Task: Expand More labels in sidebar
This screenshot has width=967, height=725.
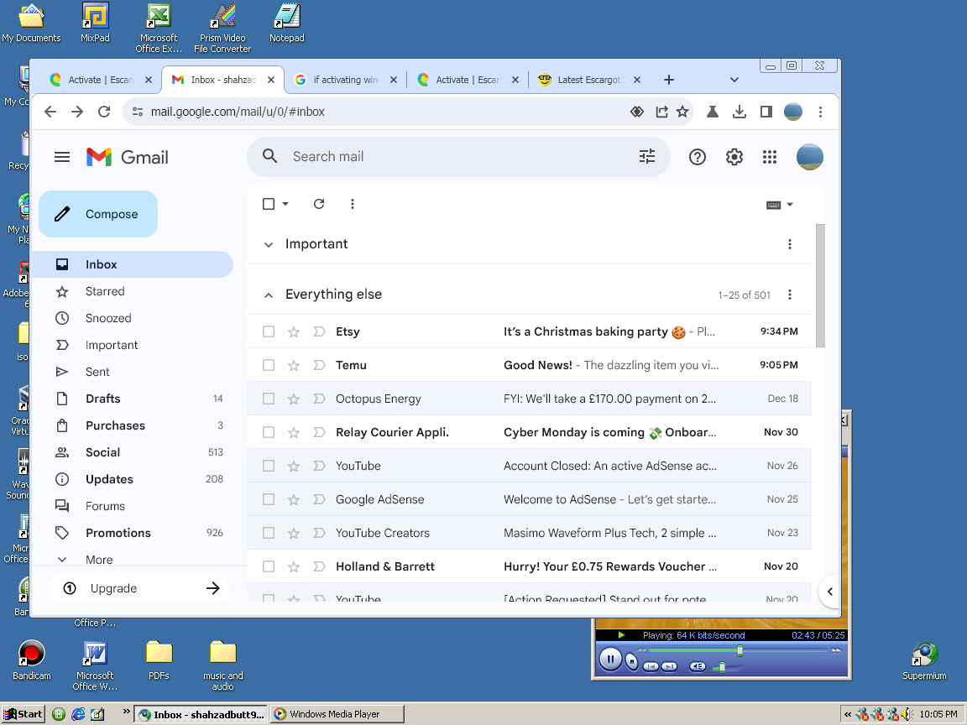Action: [x=98, y=560]
